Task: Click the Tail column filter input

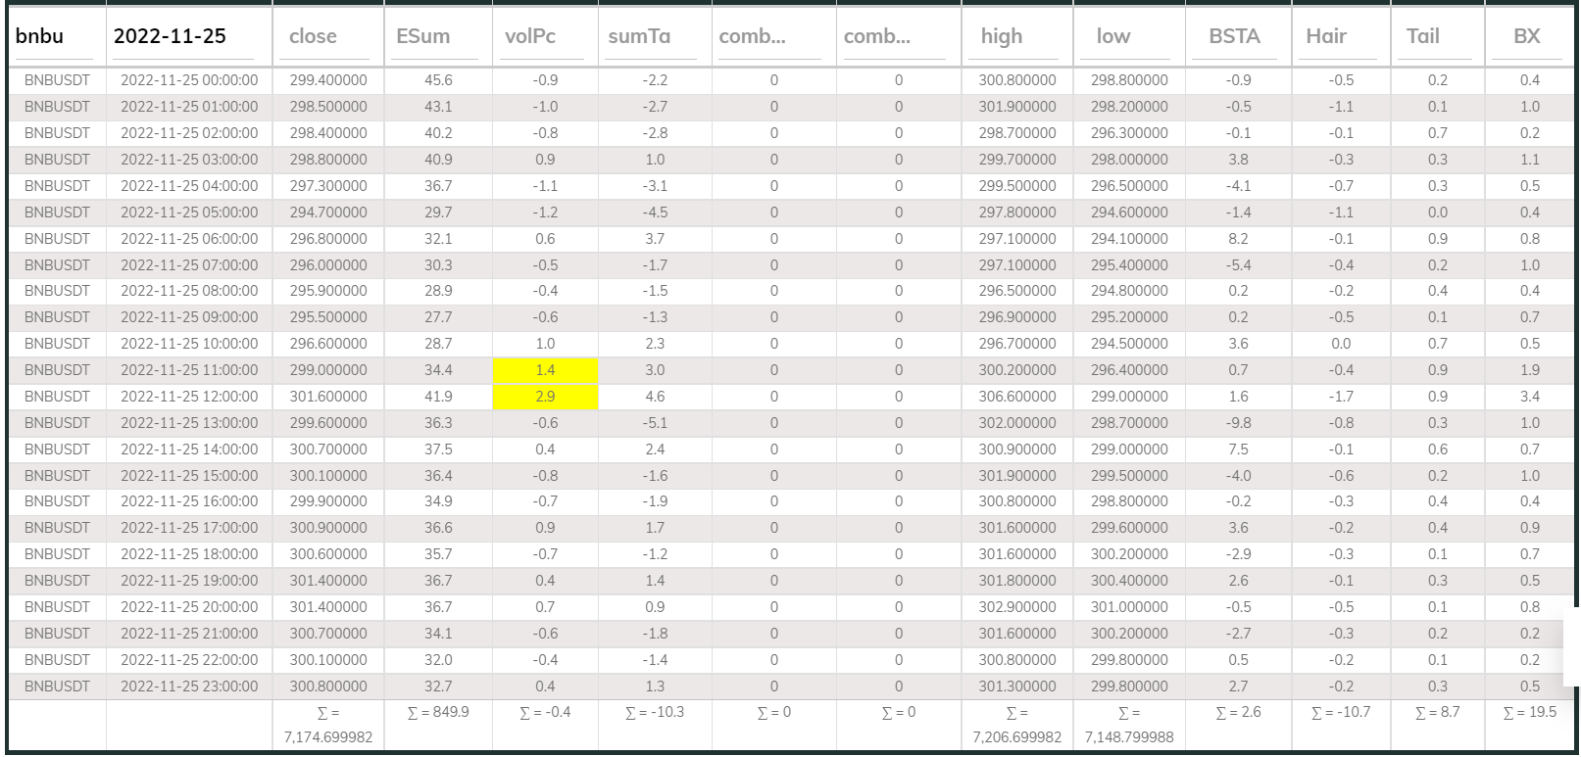Action: [x=1437, y=37]
